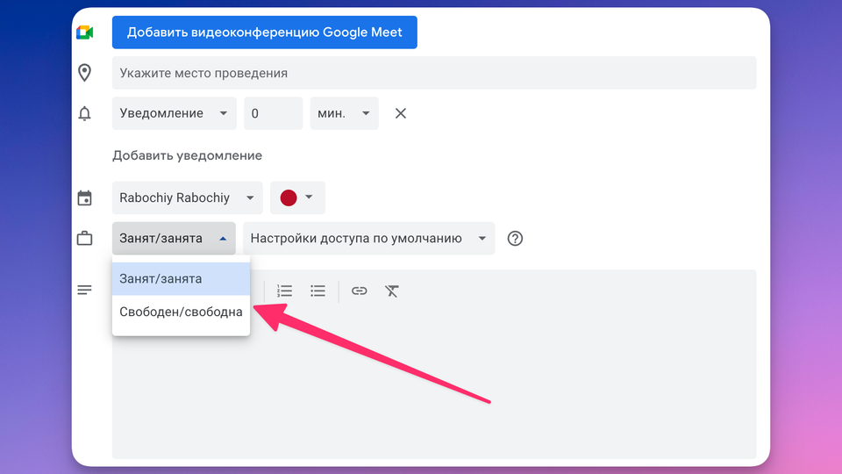Viewport: 842px width, 474px height.
Task: Collapse the 'Занят/занята' status dropdown
Action: coord(174,238)
